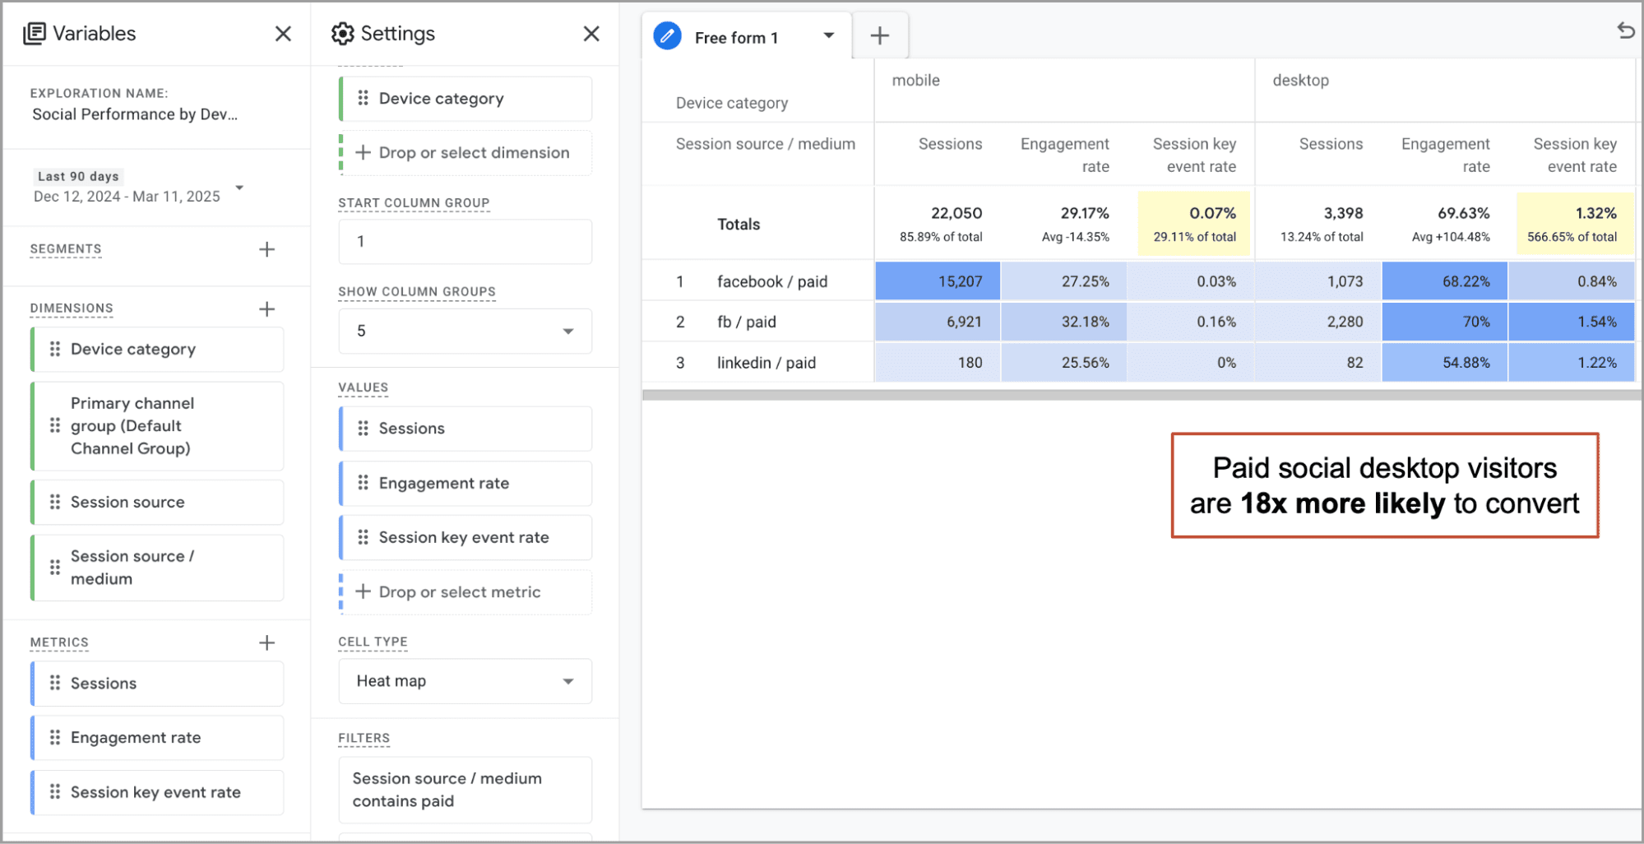
Task: Click the mobile column group header
Action: pyautogui.click(x=915, y=81)
